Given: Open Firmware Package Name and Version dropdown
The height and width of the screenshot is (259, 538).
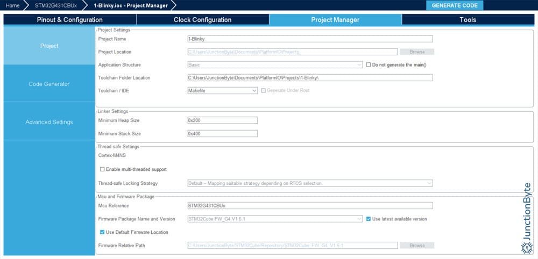Looking at the screenshot, I should pos(275,219).
